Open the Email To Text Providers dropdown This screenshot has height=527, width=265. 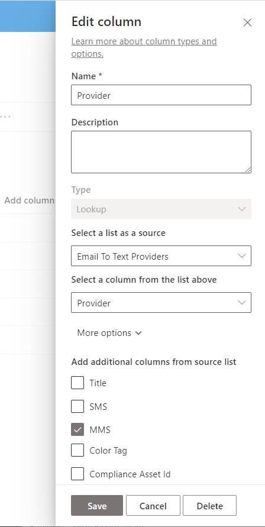click(161, 256)
